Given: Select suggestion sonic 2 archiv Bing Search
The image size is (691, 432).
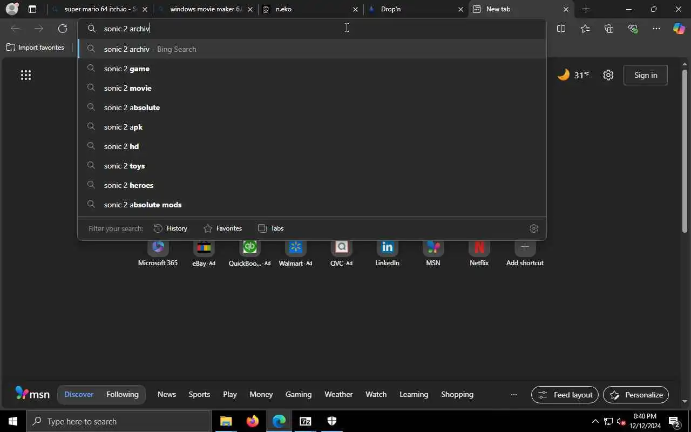Looking at the screenshot, I should tap(312, 49).
